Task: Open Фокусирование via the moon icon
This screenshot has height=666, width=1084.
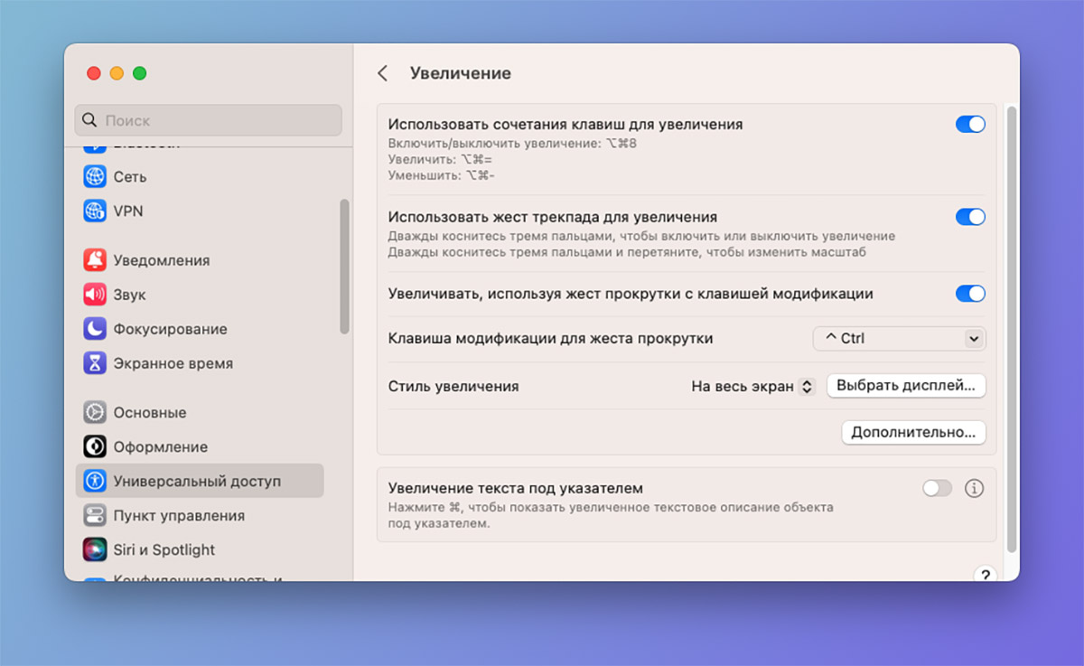Action: point(95,329)
